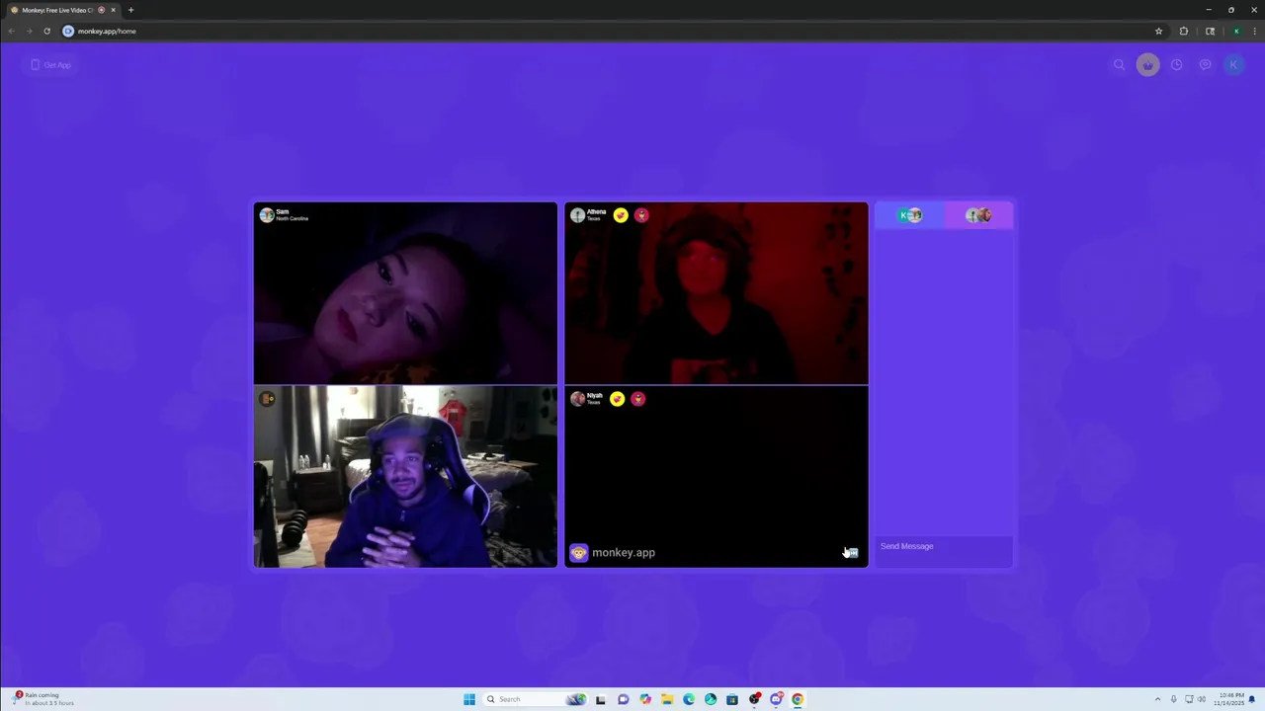The image size is (1265, 711).
Task: Reload the page
Action: 46,31
